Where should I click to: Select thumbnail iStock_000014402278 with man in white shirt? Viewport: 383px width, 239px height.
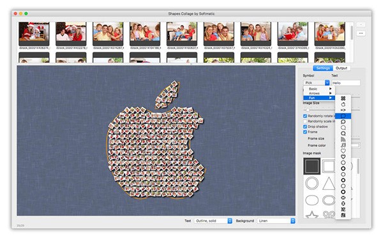click(x=71, y=34)
